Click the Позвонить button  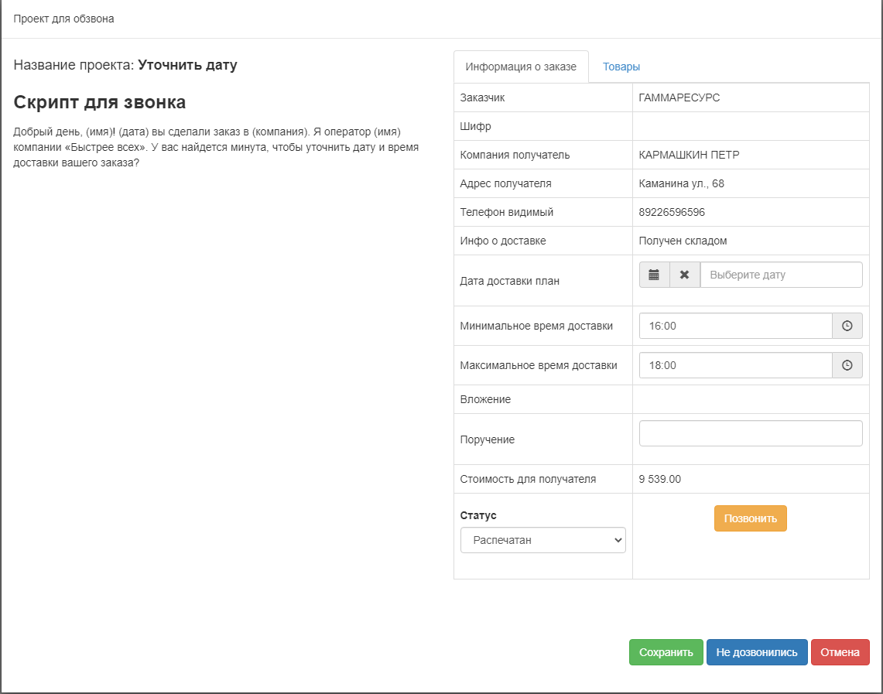[750, 518]
